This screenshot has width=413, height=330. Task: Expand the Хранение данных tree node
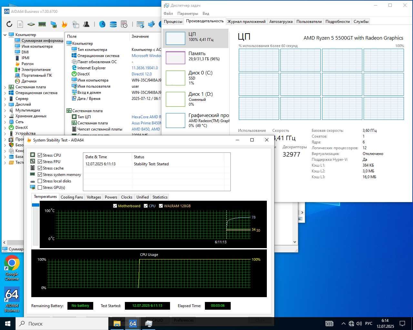pos(5,116)
